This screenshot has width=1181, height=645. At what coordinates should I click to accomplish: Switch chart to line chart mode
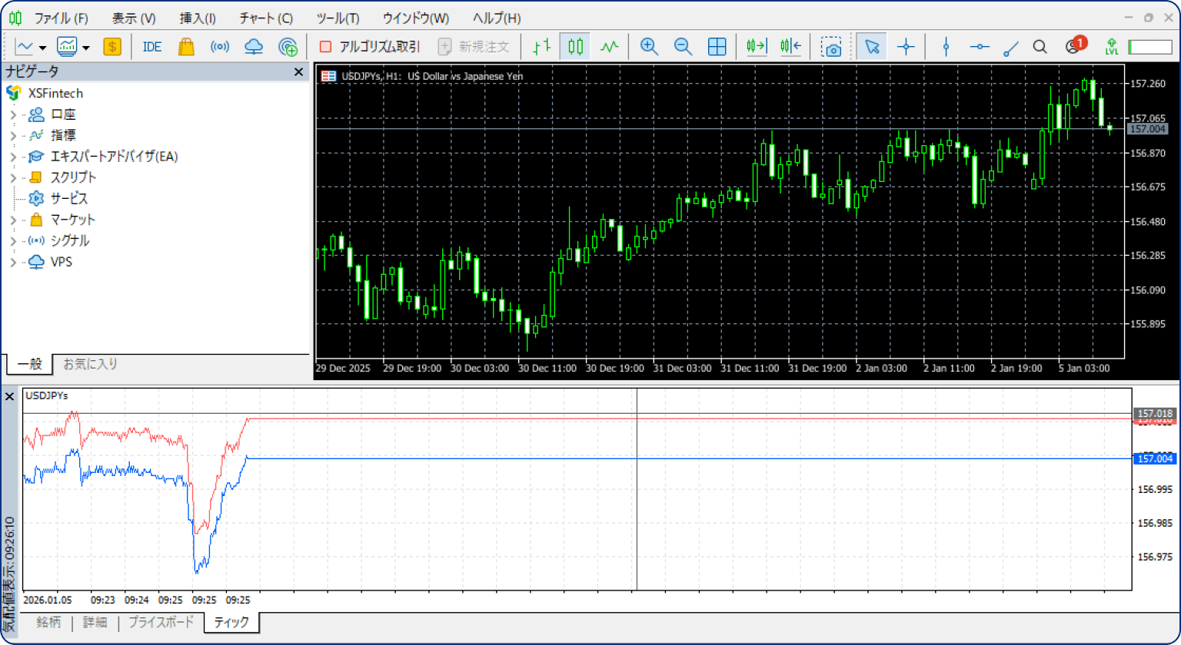(x=609, y=47)
